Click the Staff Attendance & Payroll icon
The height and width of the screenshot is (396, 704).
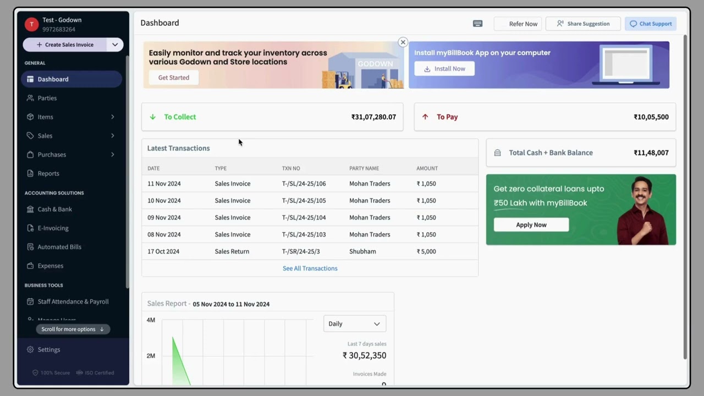30,301
